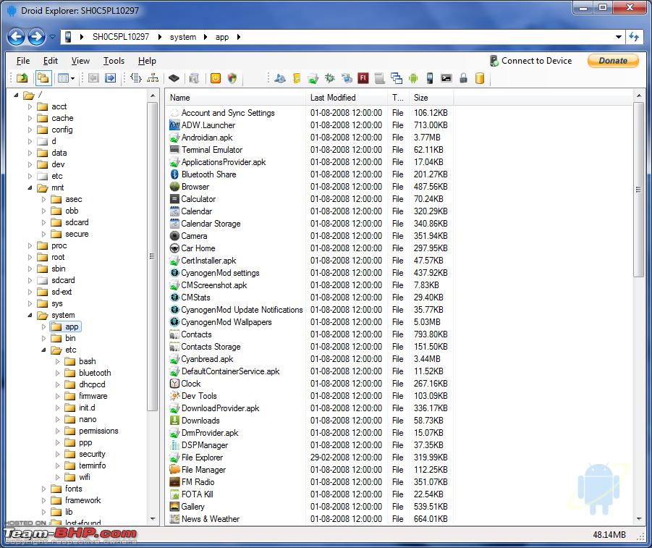
Task: Click the address bar refresh icon
Action: coord(634,37)
